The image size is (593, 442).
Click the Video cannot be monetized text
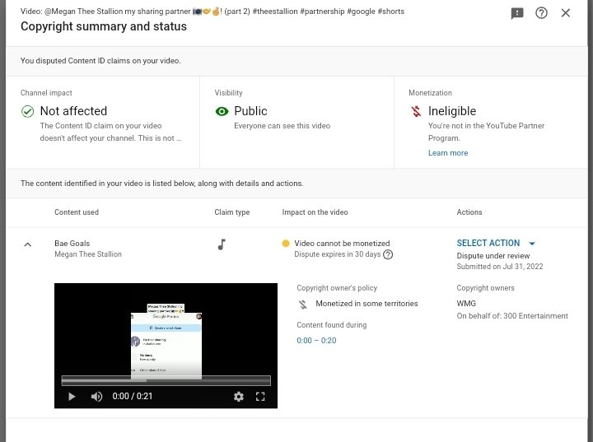coord(342,243)
